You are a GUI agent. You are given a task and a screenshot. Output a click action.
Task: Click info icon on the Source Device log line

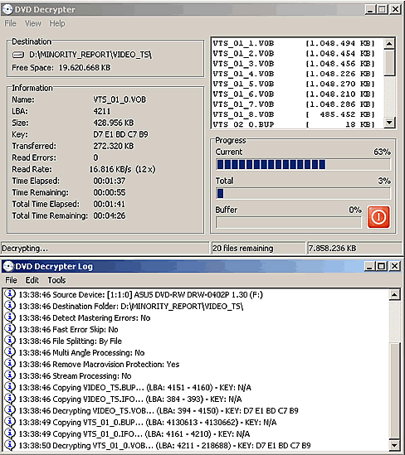(x=10, y=294)
